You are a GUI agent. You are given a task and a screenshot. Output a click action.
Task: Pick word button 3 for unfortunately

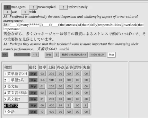pyautogui.click(x=63, y=7)
